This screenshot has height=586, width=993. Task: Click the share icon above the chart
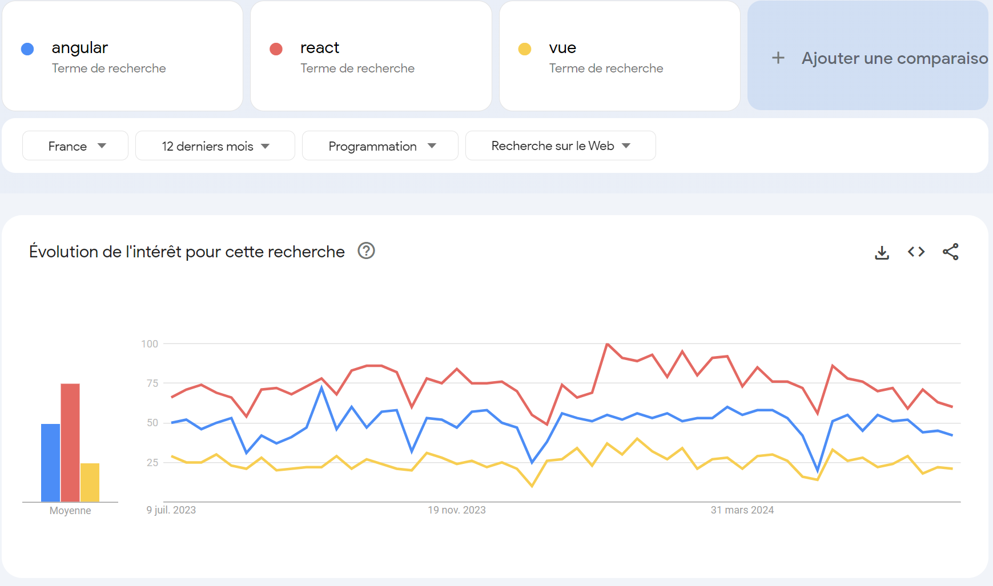click(x=951, y=252)
